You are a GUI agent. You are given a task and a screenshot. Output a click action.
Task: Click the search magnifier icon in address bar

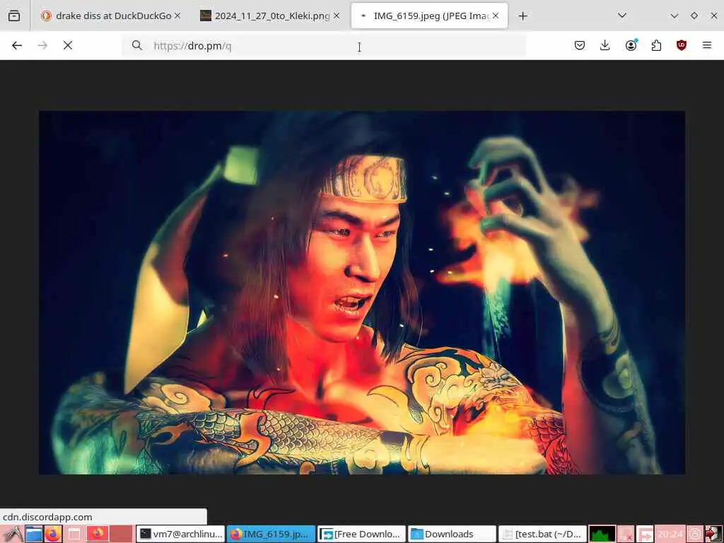pyautogui.click(x=136, y=45)
